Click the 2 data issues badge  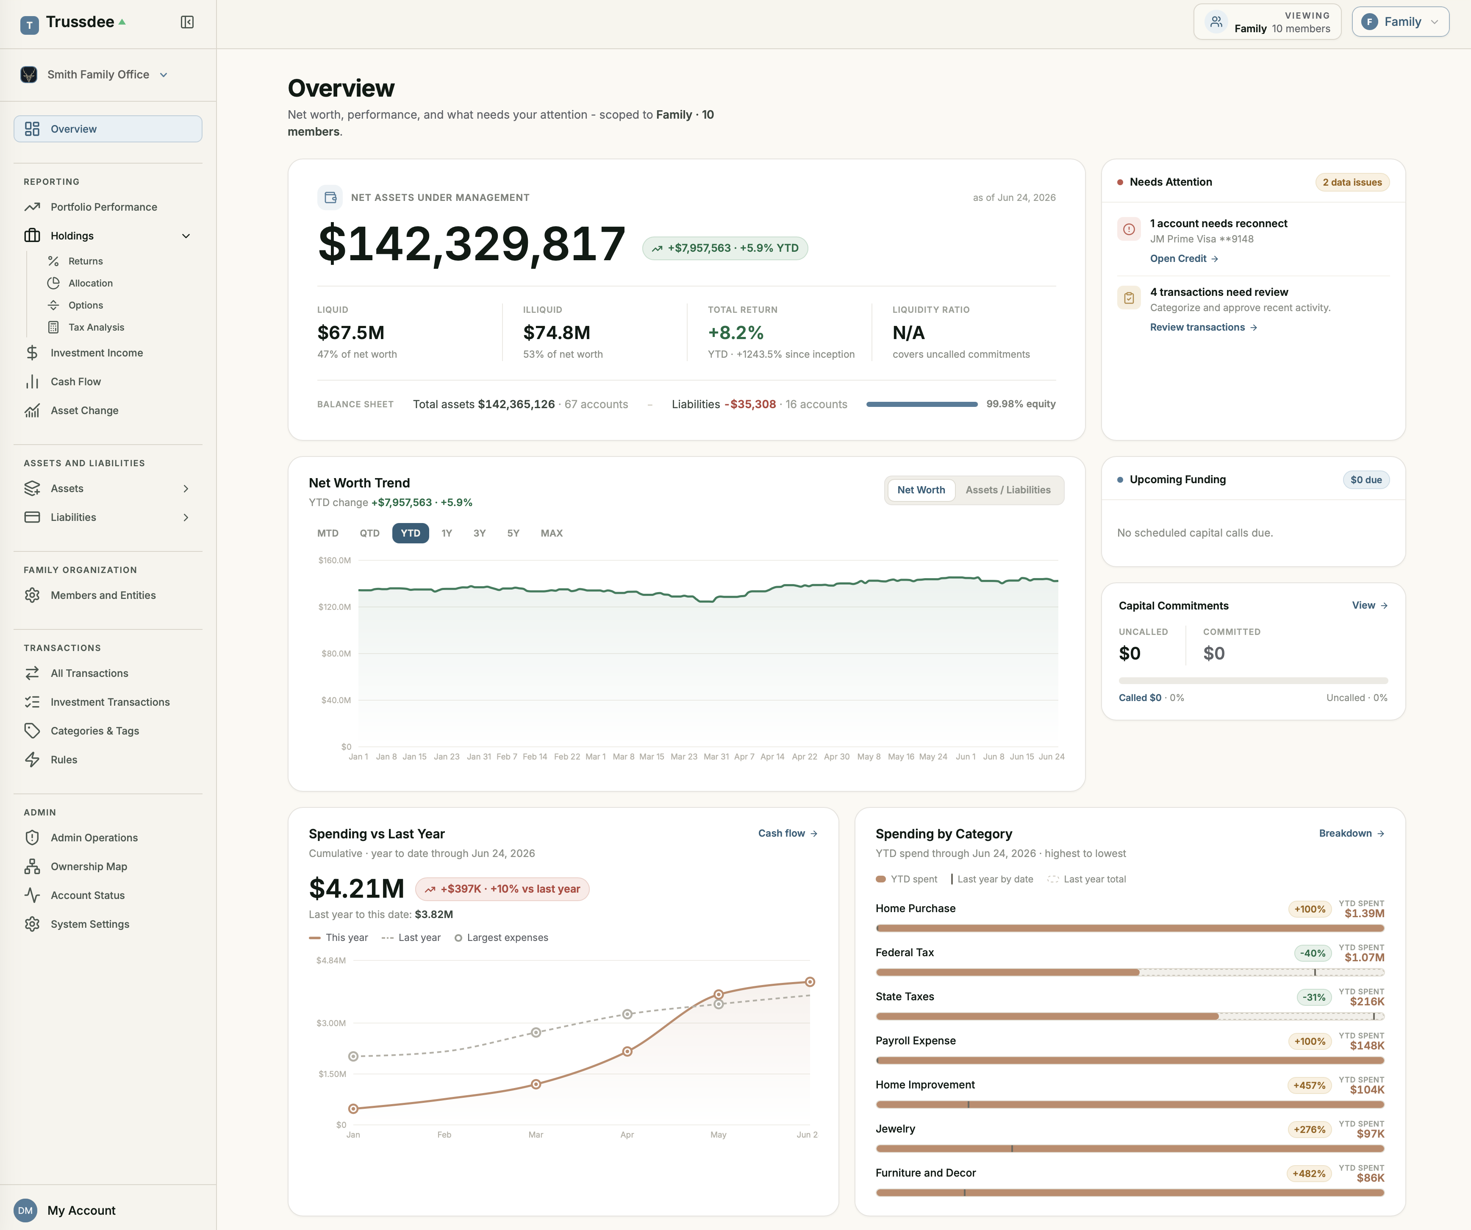[x=1352, y=182]
